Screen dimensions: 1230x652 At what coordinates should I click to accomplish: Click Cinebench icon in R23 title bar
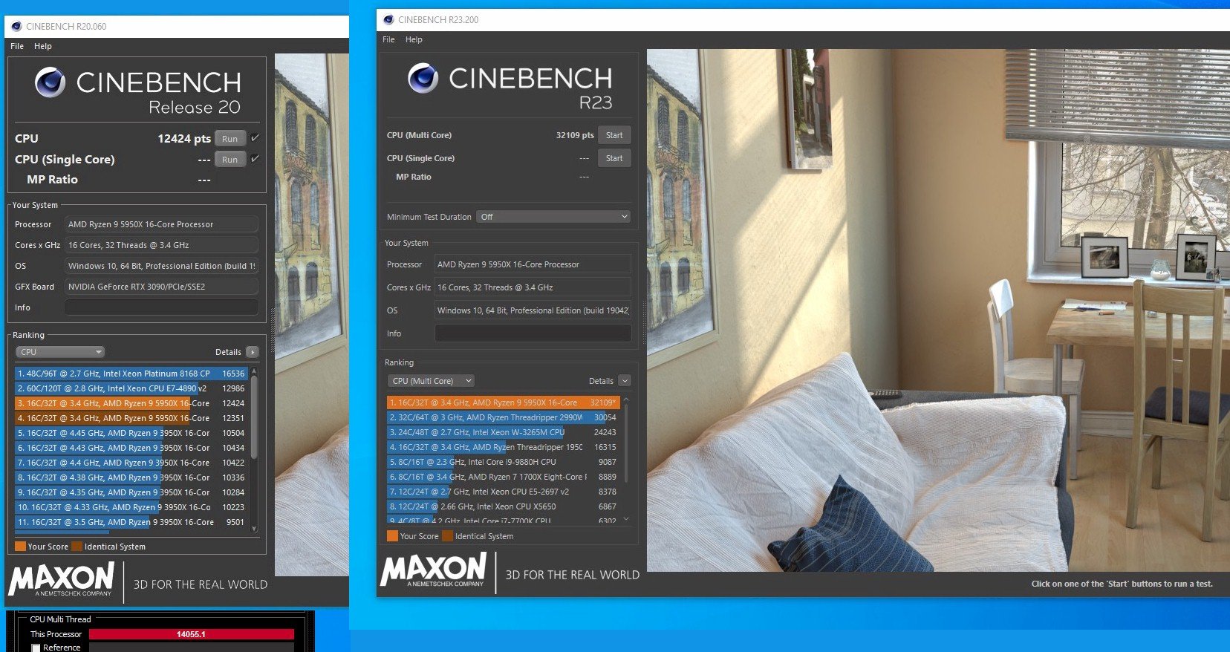388,19
